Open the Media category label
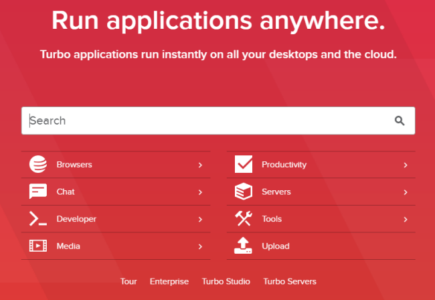This screenshot has height=300, width=435. click(x=68, y=246)
